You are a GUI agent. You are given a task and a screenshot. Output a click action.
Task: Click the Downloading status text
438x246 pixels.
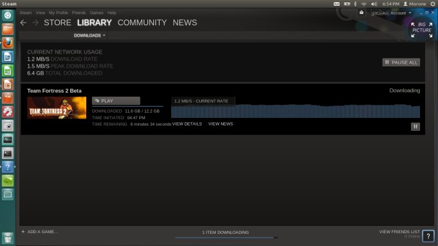(405, 90)
